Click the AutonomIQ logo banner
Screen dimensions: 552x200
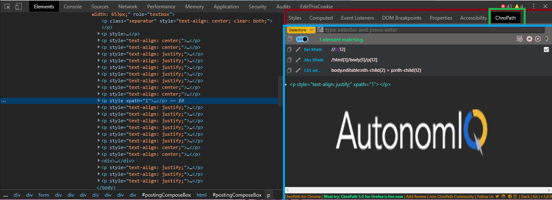click(x=412, y=133)
